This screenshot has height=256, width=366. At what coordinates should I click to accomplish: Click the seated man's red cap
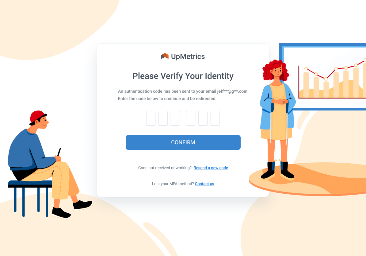point(38,117)
